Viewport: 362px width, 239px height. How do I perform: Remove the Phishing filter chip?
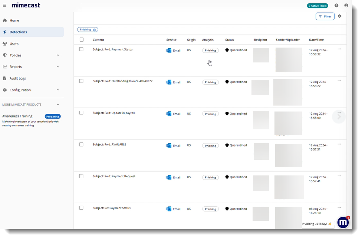tap(95, 29)
